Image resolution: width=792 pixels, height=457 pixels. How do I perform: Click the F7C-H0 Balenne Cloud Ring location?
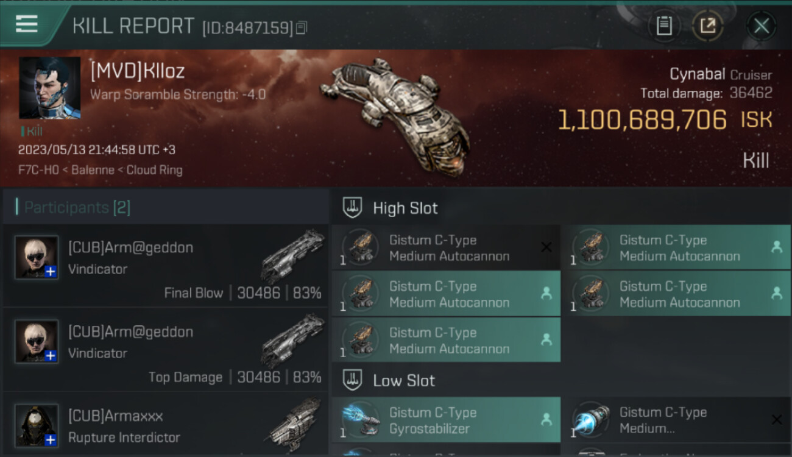coord(101,170)
